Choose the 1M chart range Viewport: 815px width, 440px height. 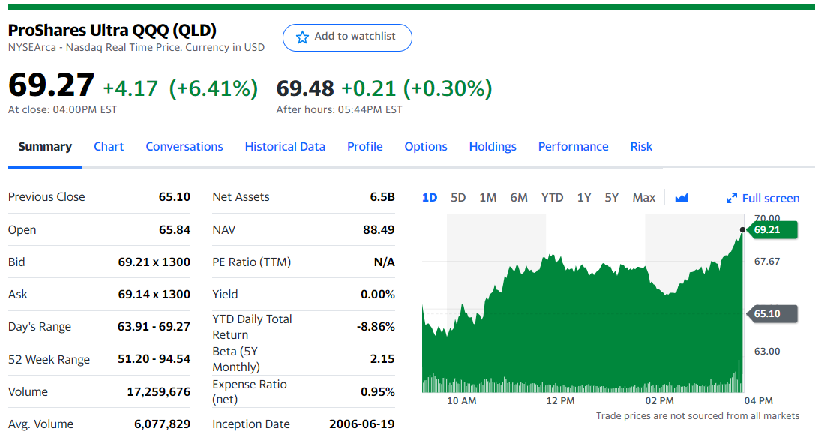[487, 198]
